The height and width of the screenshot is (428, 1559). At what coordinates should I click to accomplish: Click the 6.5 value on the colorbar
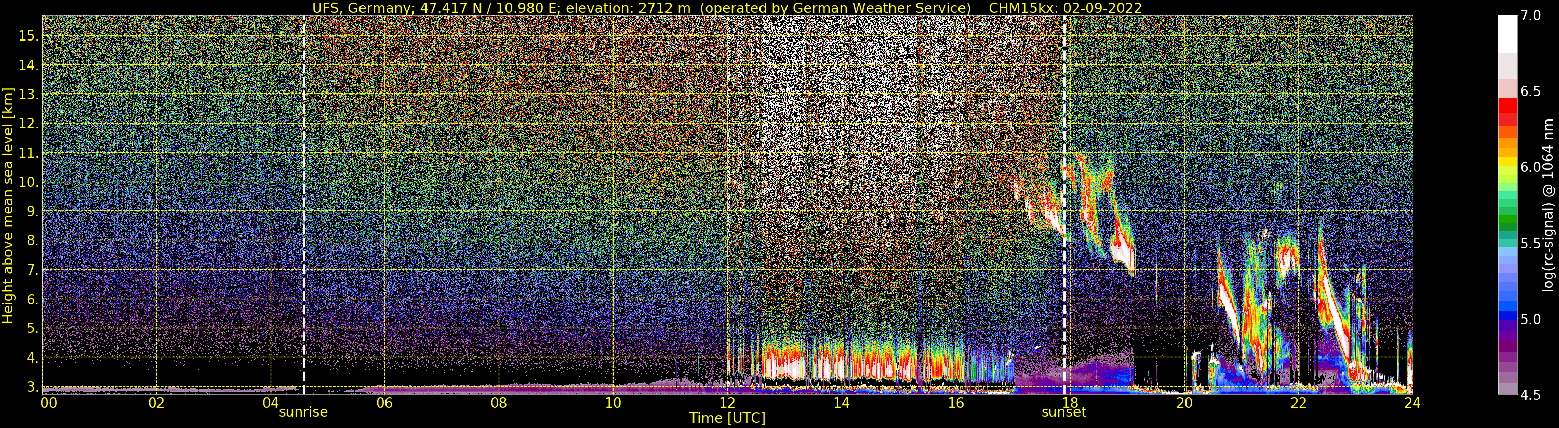point(1530,91)
